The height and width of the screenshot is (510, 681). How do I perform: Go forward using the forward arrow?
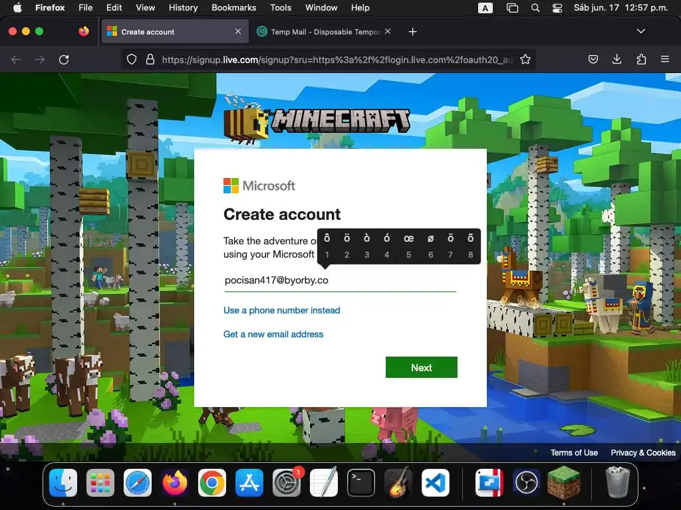[x=40, y=59]
